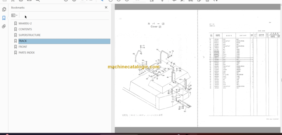Go to the CONTENTS bookmark
This screenshot has height=135, width=282.
(25, 29)
